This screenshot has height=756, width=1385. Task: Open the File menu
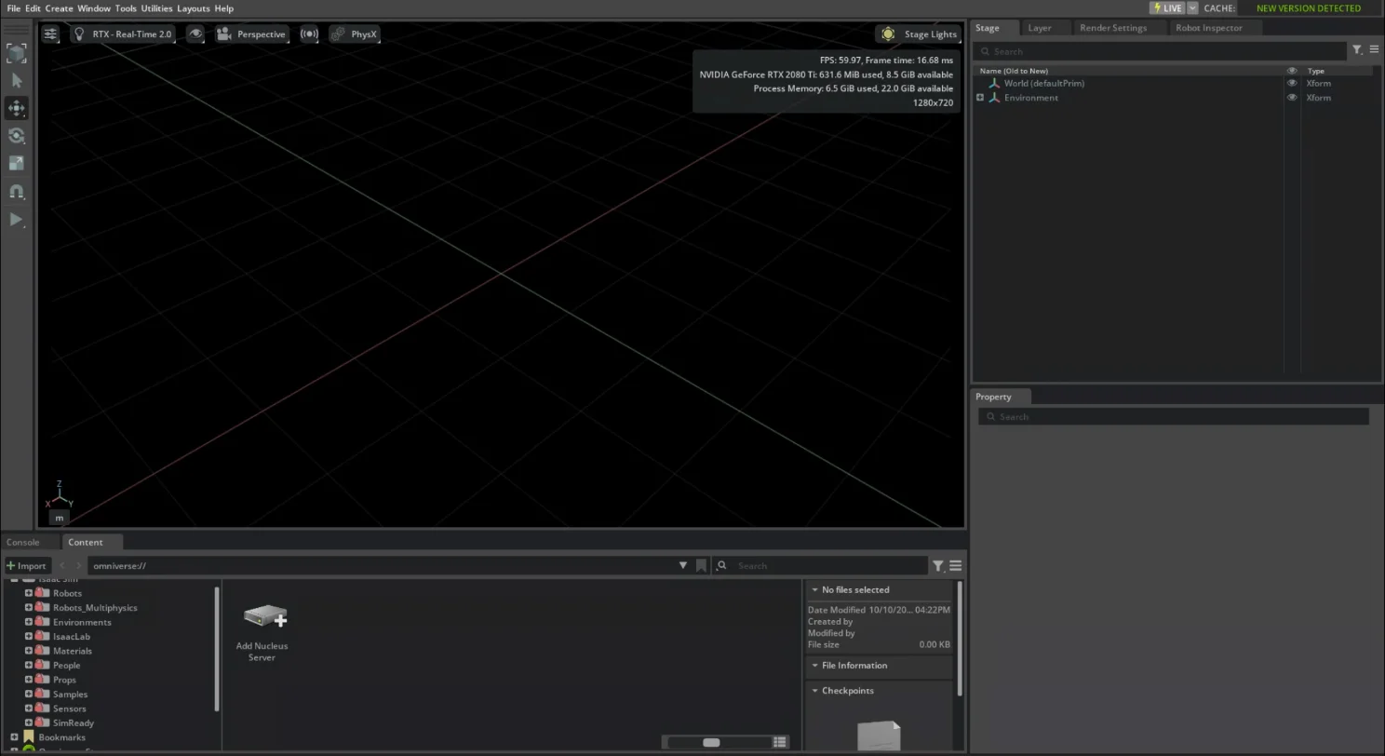(14, 8)
